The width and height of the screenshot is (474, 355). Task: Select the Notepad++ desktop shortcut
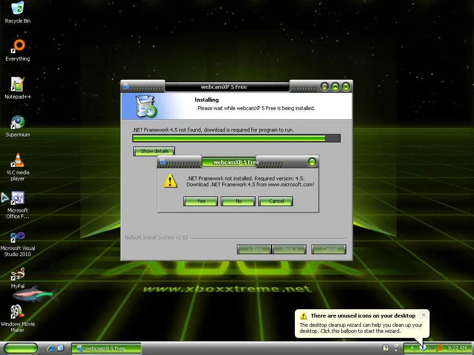(18, 88)
